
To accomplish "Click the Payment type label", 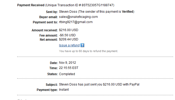I will (47, 90).
